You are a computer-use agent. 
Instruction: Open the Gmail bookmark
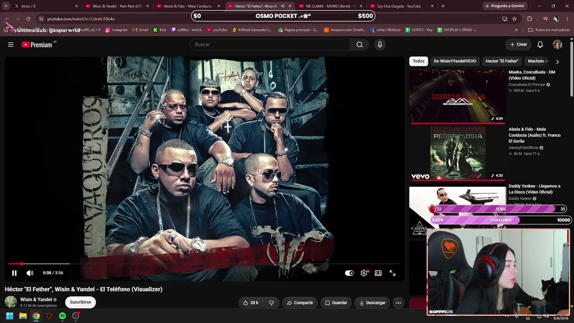click(140, 30)
